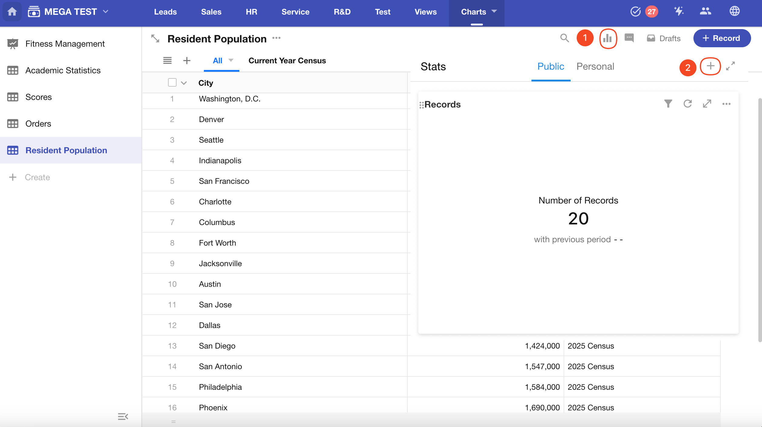Select Academic Statistics in the sidebar
Viewport: 762px width, 427px height.
(63, 70)
